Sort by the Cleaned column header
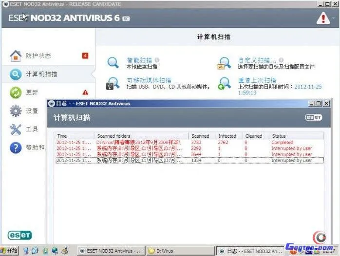340x256 pixels. tap(255, 136)
